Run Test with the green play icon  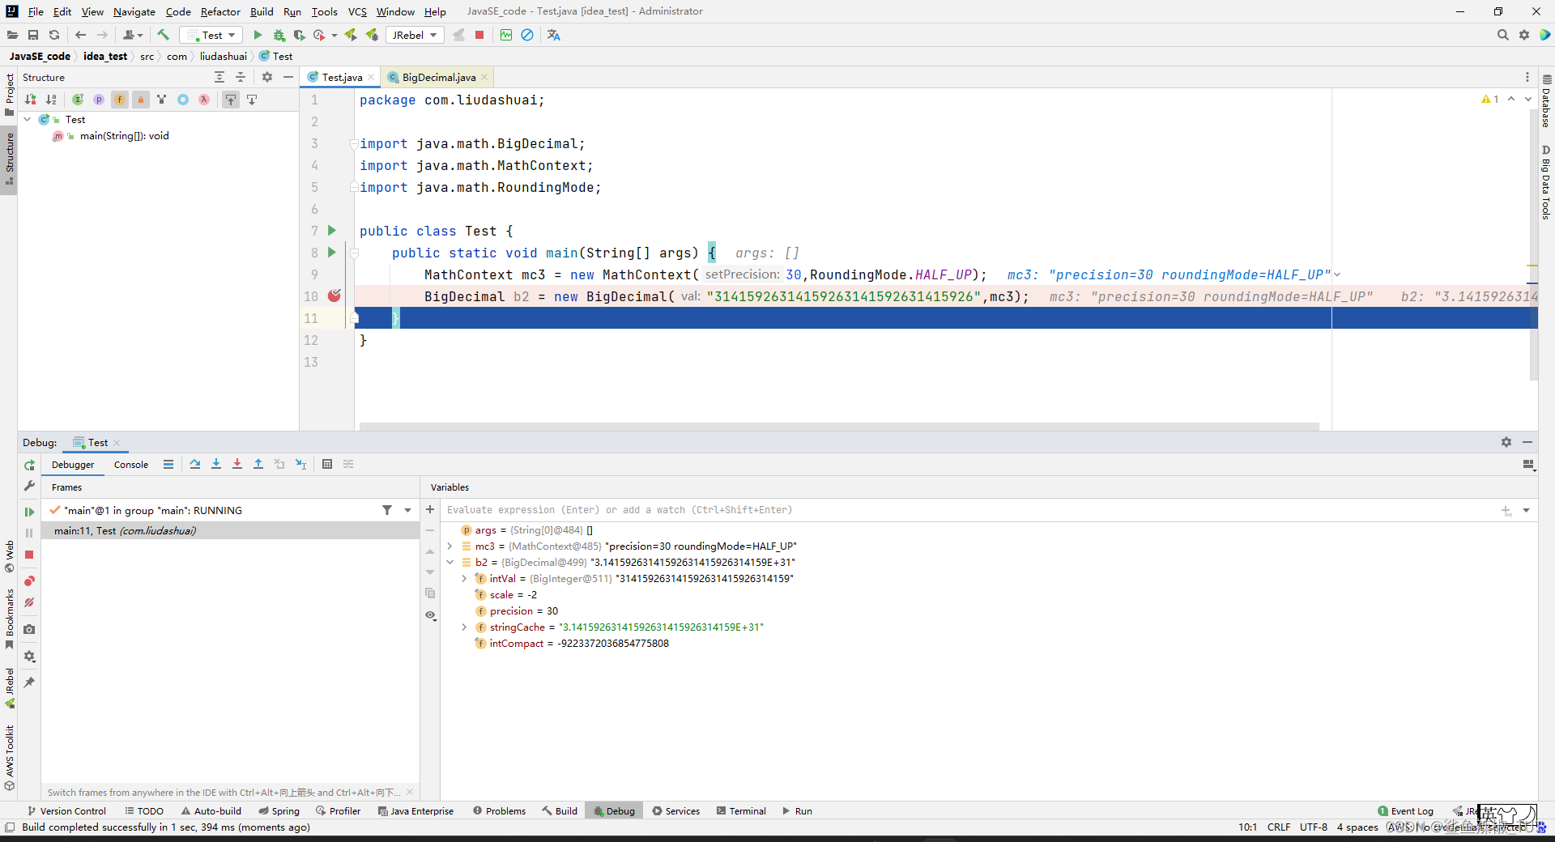click(258, 35)
